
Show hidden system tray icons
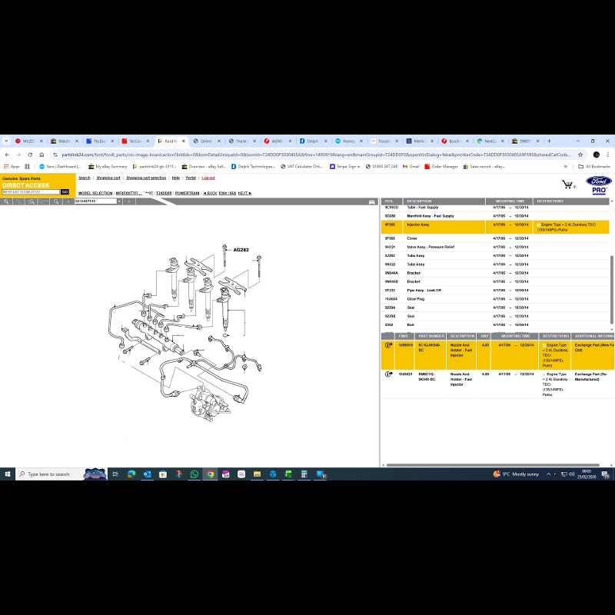tap(548, 474)
